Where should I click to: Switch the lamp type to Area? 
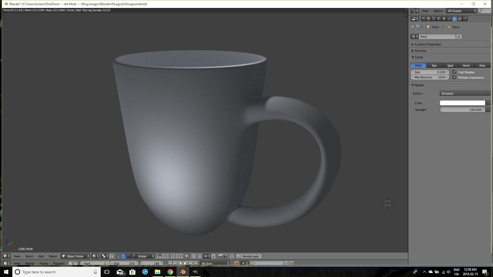(x=482, y=65)
